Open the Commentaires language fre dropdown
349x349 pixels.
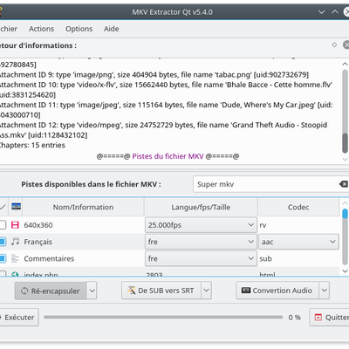201,258
